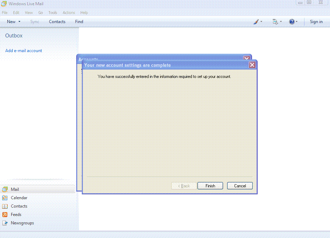This screenshot has width=330, height=238.
Task: Click the Mail envelope icon in sidebar
Action: coord(5,189)
